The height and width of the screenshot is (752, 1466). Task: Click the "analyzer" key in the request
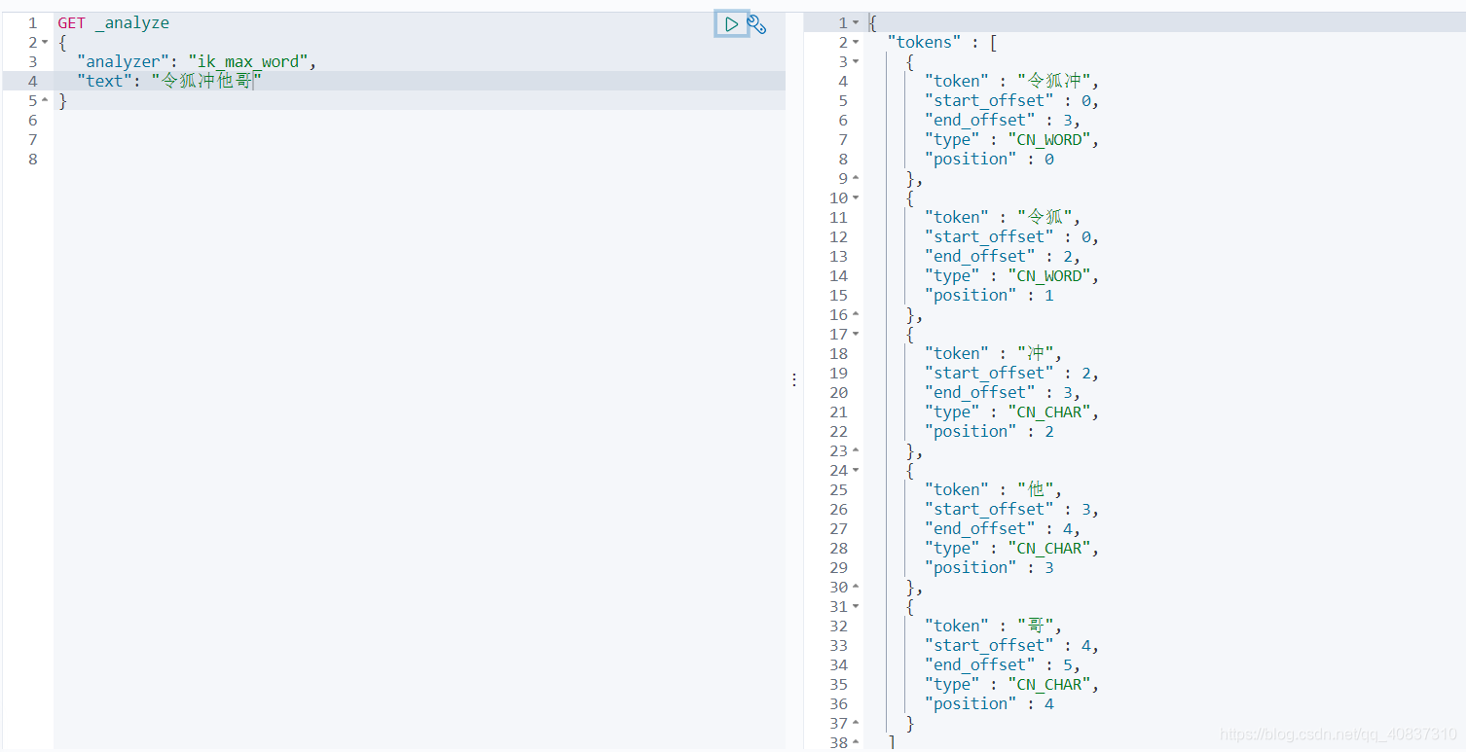[x=123, y=62]
